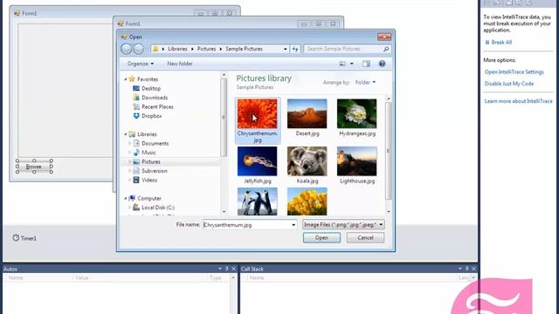Select the Local Disk (C:) drive icon
The image size is (559, 314).
[136, 208]
